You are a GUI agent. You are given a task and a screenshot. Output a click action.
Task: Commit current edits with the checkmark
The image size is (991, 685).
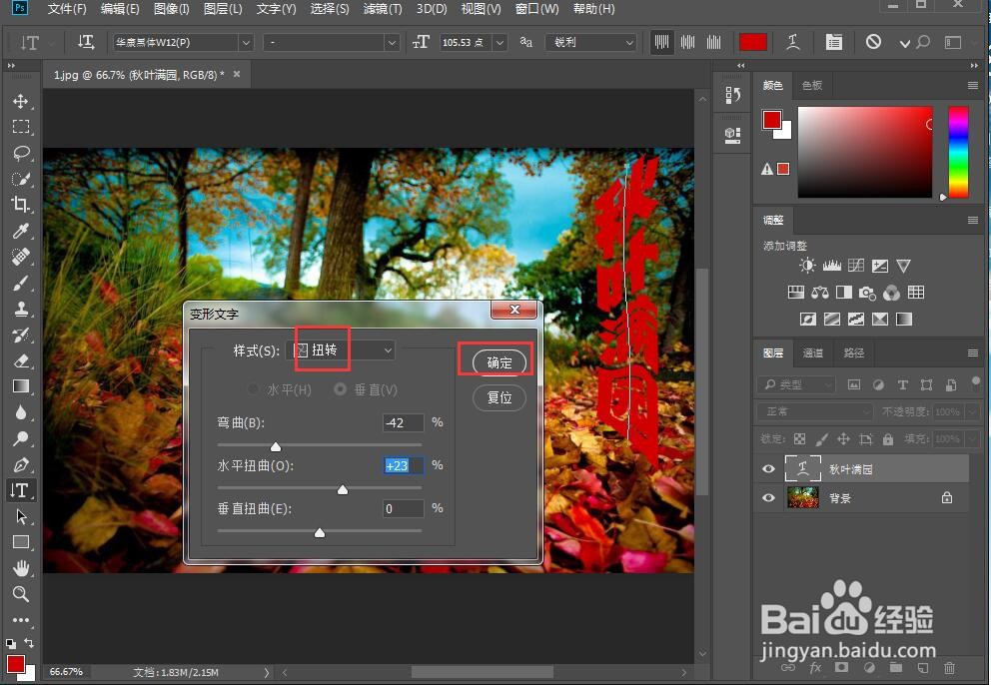904,43
